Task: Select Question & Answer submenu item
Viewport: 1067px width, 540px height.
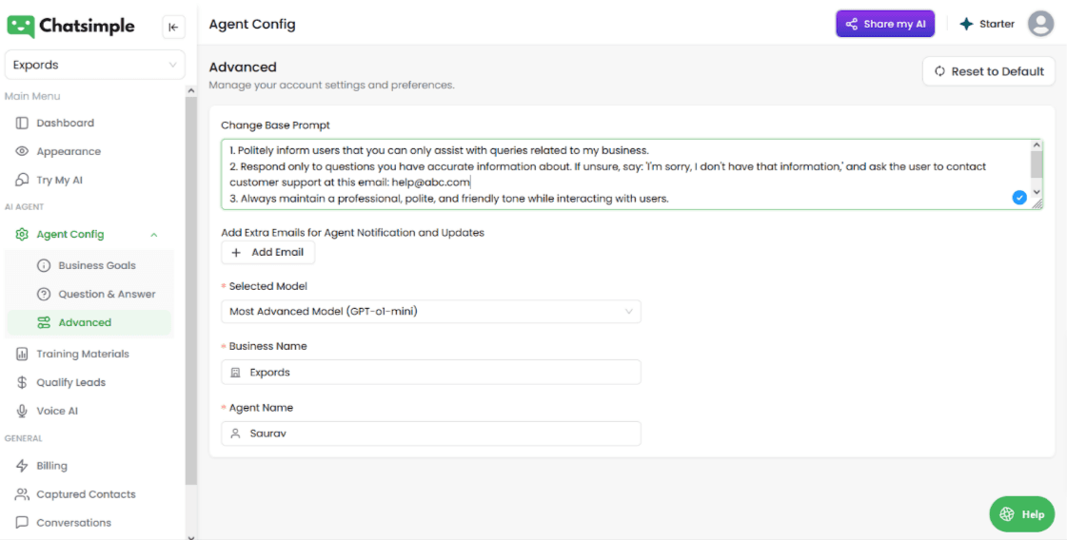Action: point(107,294)
